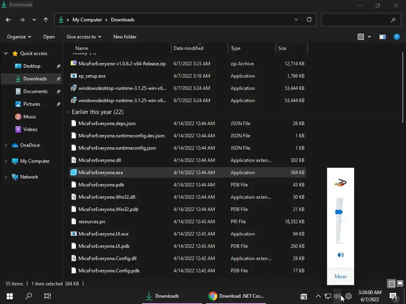Open the Windows Start menu
The width and height of the screenshot is (406, 304).
click(10, 296)
